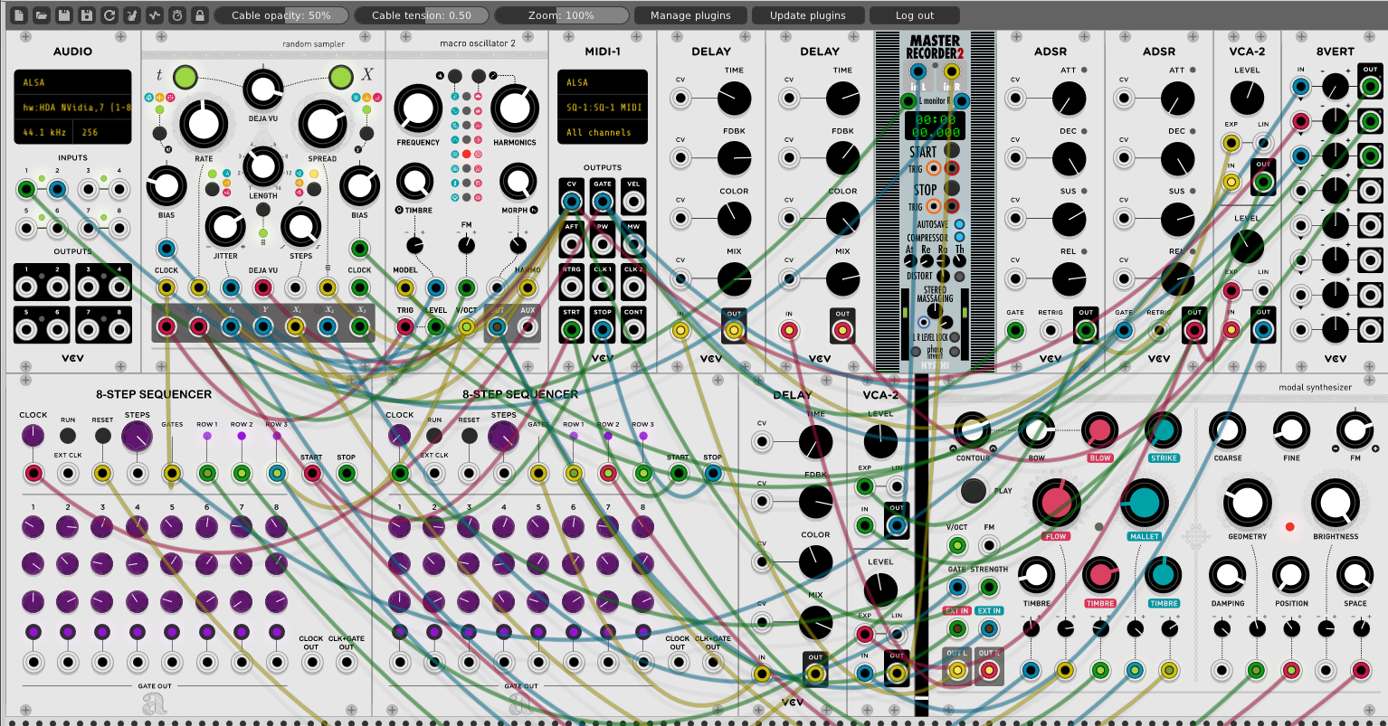Click Master Recorder in L jack

coord(918,71)
